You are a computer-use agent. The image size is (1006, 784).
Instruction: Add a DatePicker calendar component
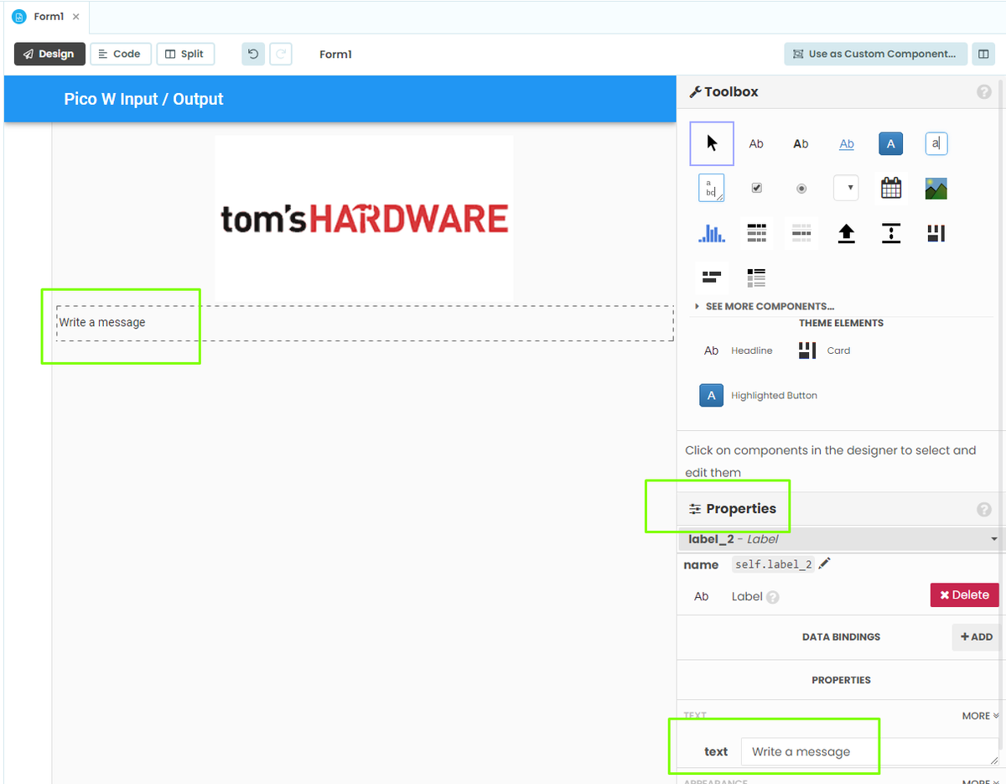coord(890,188)
